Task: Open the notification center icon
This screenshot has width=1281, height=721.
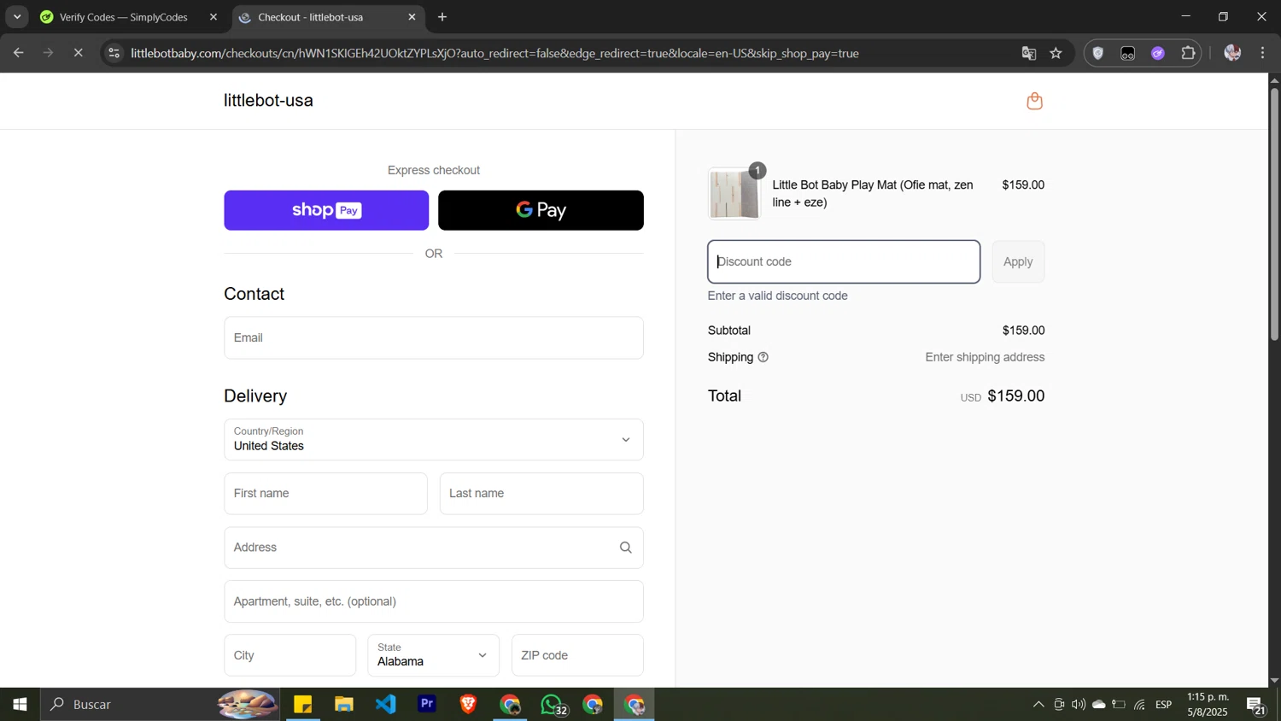Action: tap(1255, 705)
